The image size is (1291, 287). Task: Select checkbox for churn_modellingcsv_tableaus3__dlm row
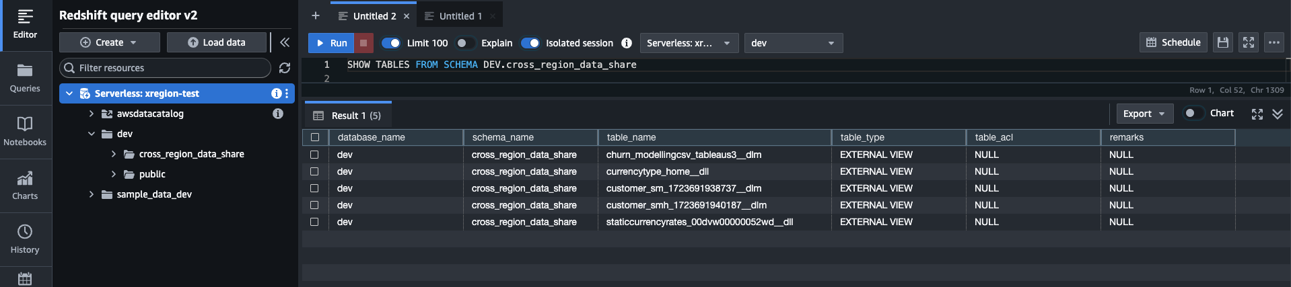[314, 155]
